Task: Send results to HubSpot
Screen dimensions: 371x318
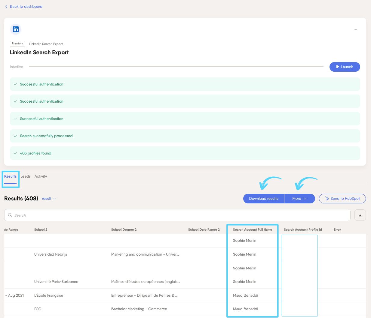Action: point(342,199)
